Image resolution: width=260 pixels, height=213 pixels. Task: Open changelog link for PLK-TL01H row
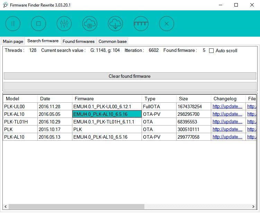pos(227,122)
